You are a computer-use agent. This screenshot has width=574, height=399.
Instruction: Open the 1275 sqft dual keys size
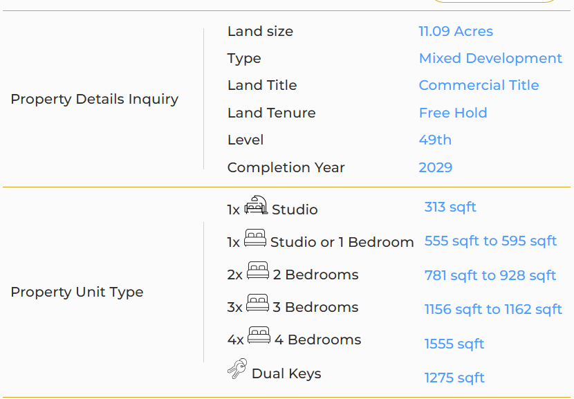coord(454,378)
